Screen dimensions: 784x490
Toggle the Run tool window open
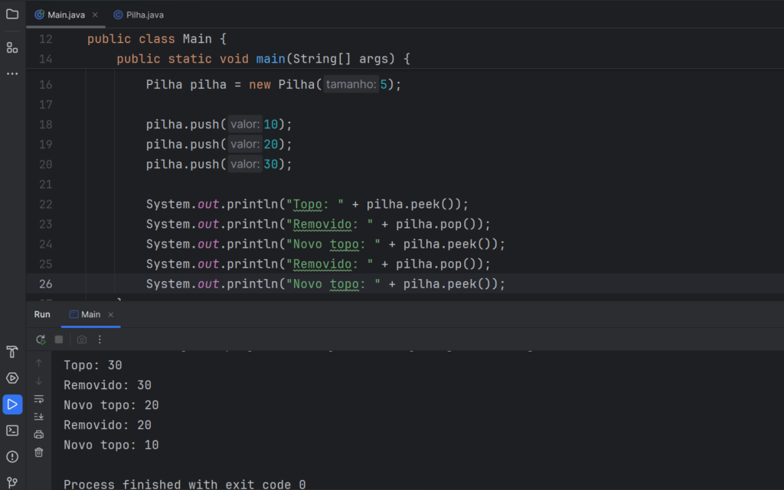tap(12, 404)
